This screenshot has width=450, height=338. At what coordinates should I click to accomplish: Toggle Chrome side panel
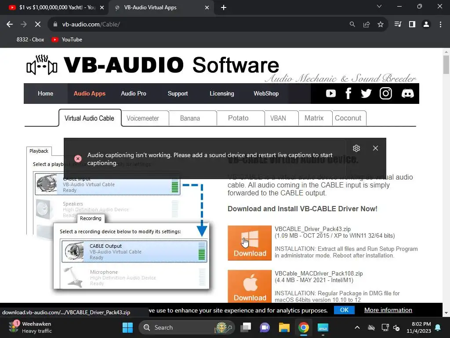tap(412, 25)
